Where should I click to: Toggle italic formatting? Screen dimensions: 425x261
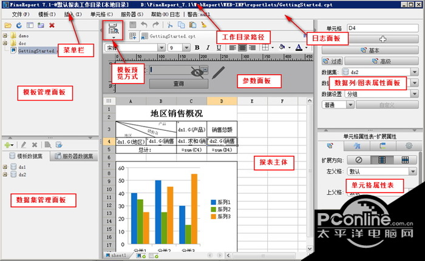click(208, 48)
